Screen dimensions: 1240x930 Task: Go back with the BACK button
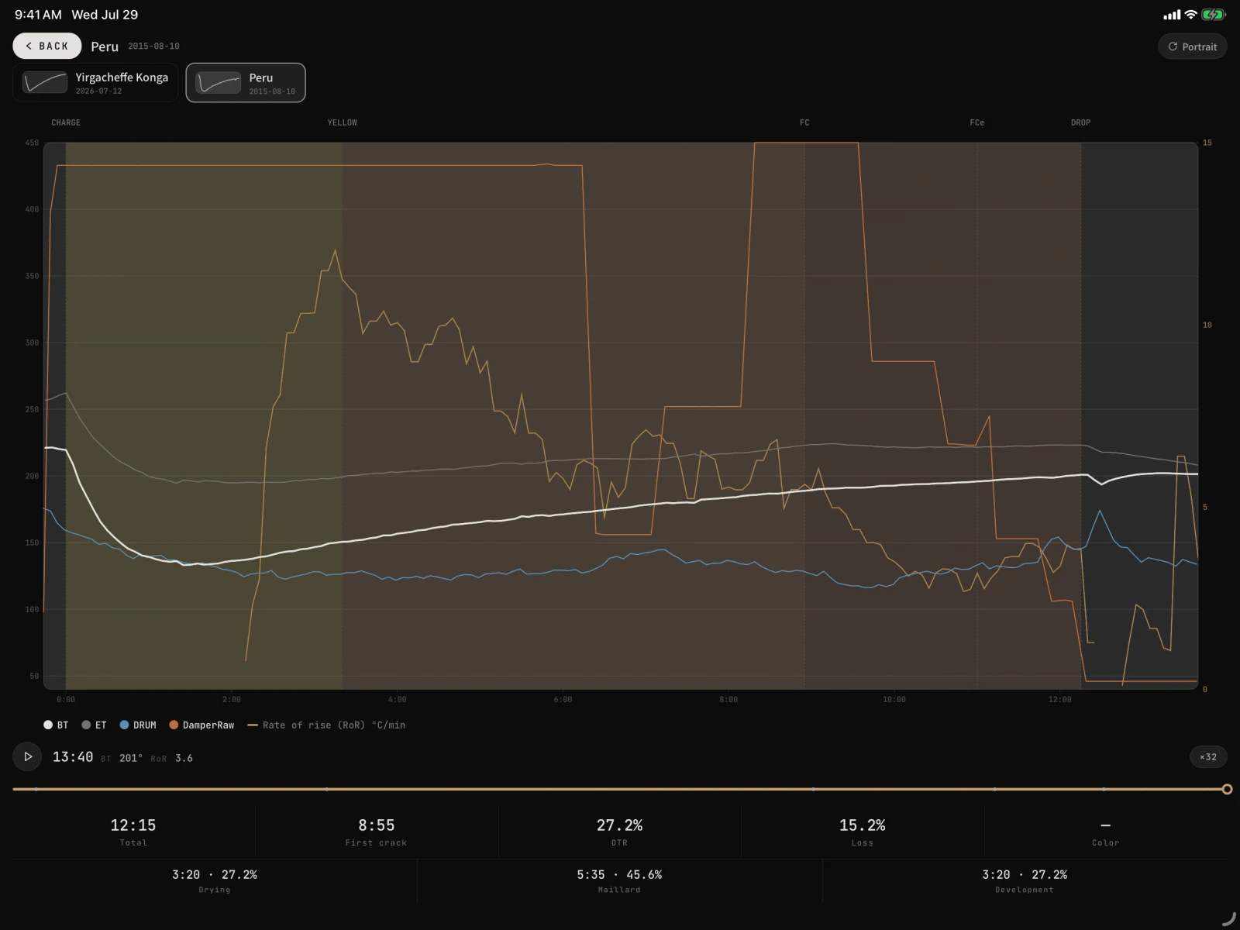pos(47,46)
